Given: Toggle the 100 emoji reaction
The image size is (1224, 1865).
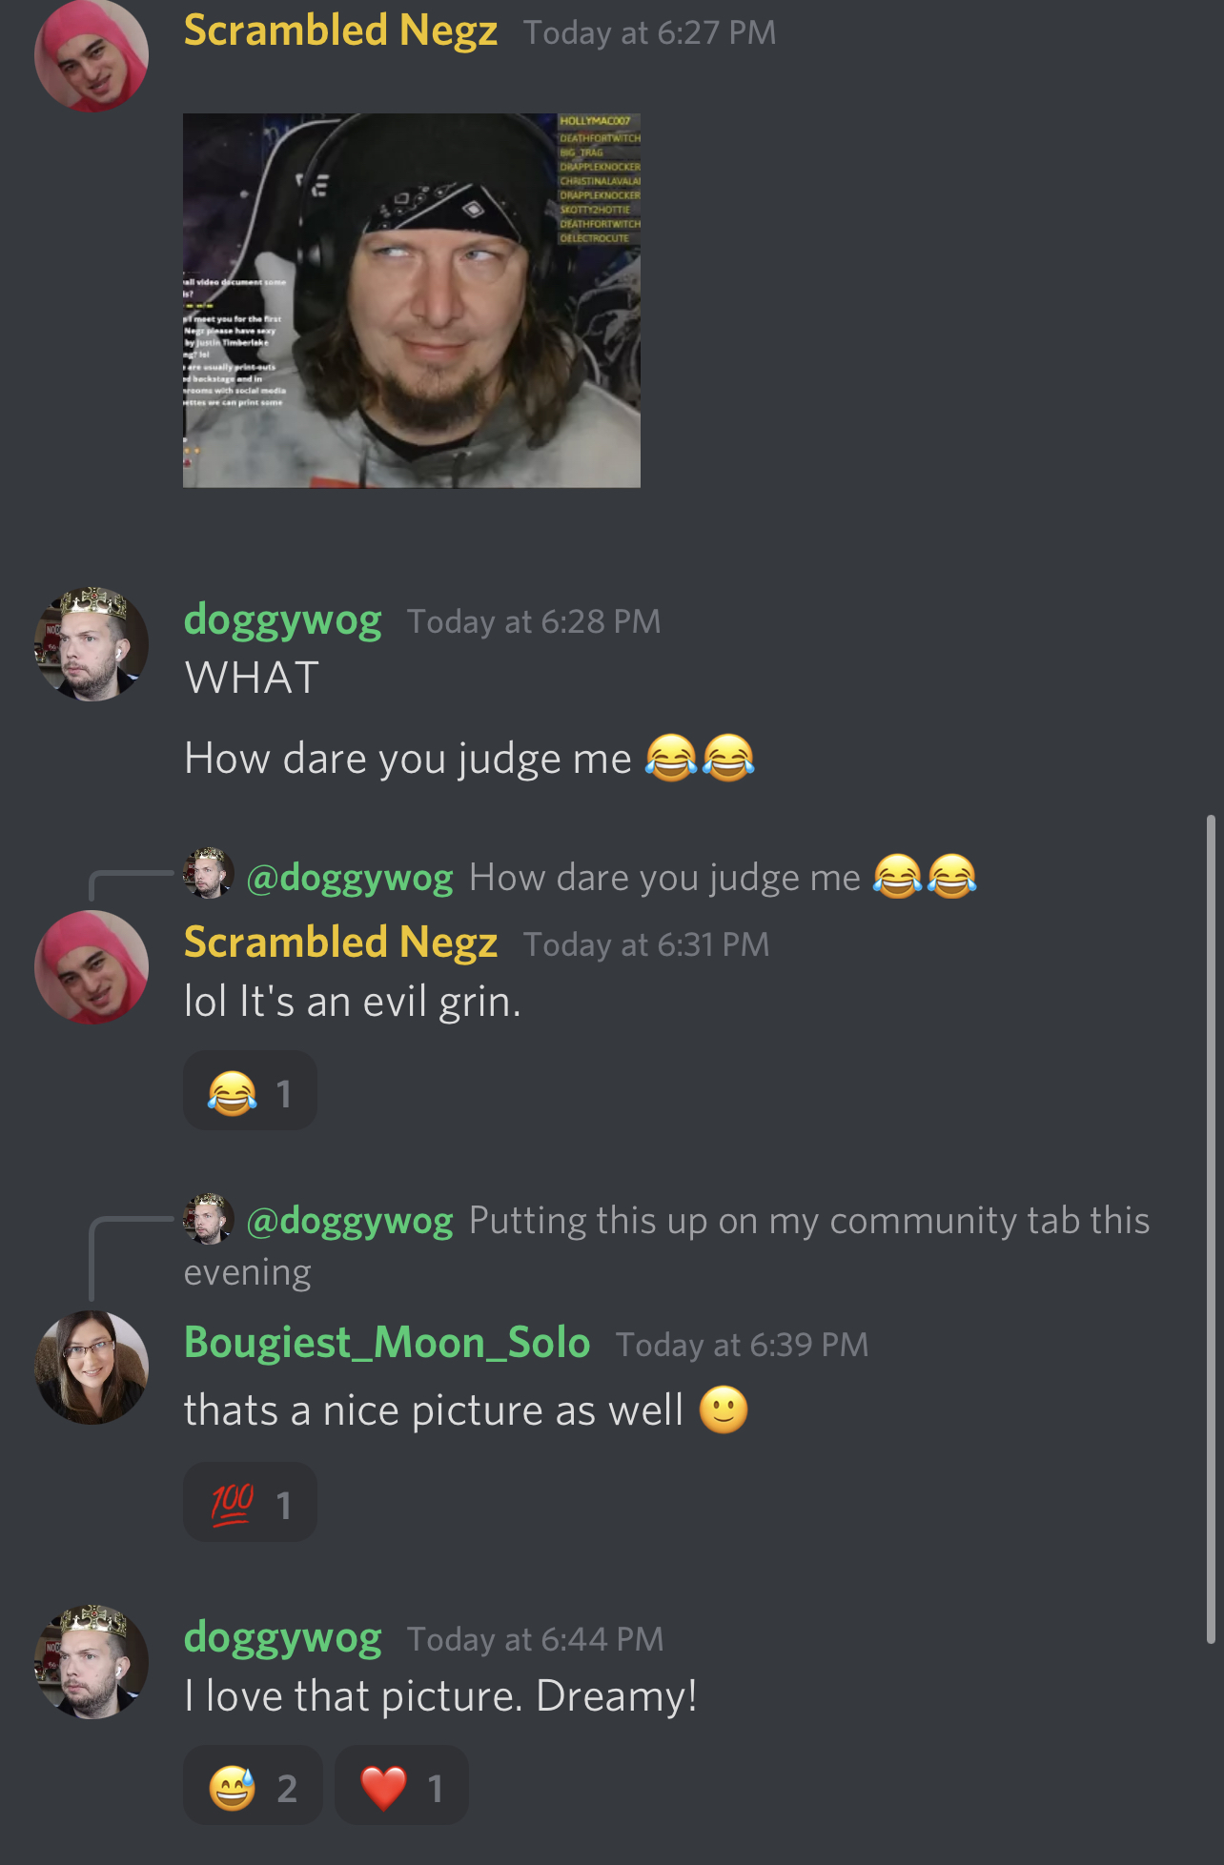Looking at the screenshot, I should click(x=250, y=1503).
